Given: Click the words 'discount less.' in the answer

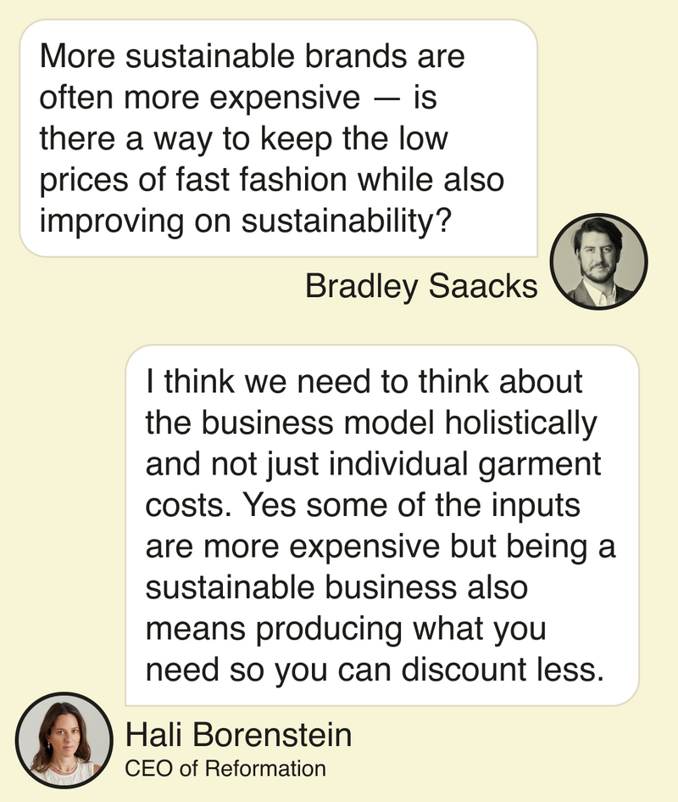Looking at the screenshot, I should coord(503,670).
